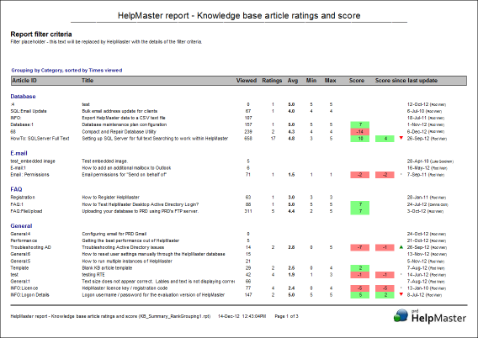Click the Blank KB article template title

pyautogui.click(x=107, y=268)
